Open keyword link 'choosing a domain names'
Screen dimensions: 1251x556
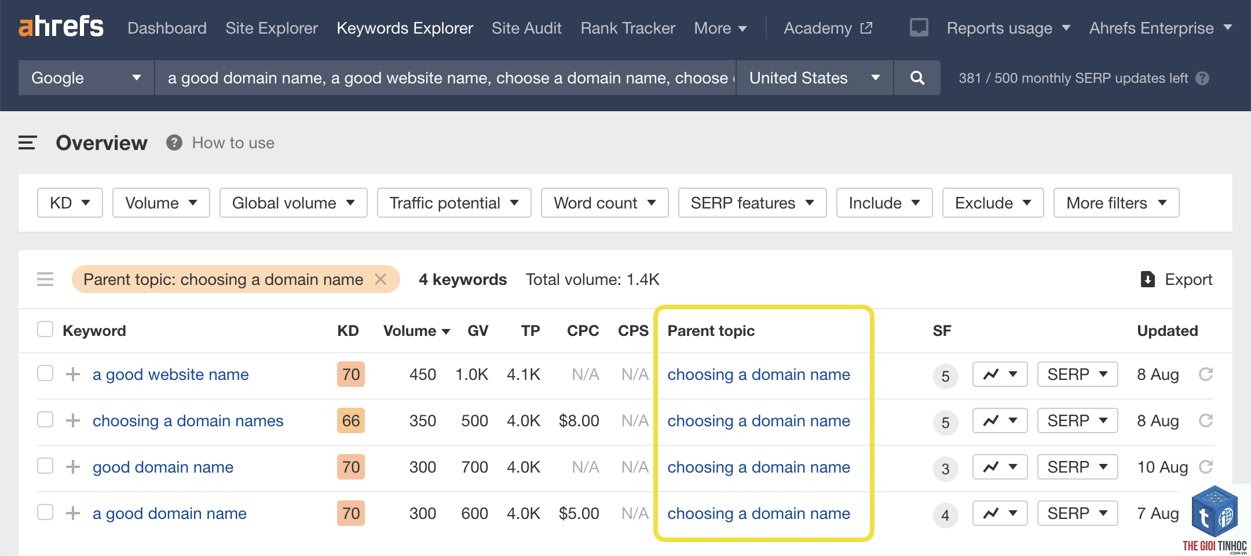point(188,420)
